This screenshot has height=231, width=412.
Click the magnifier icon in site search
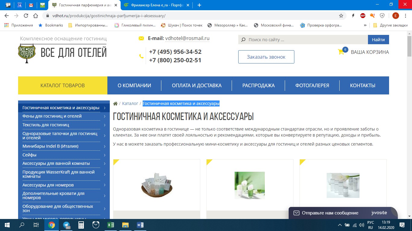pos(243,40)
